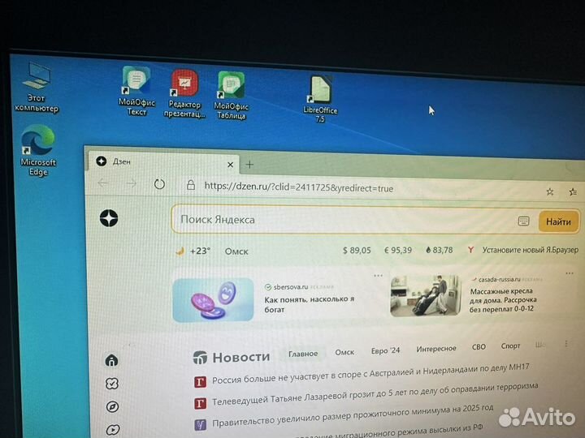Read news about прожиточного минимума на 2025

(353, 415)
